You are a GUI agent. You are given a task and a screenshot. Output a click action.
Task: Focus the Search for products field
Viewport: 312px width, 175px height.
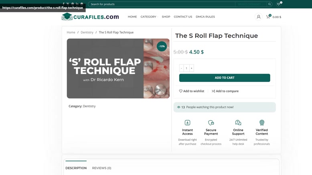pos(161,4)
